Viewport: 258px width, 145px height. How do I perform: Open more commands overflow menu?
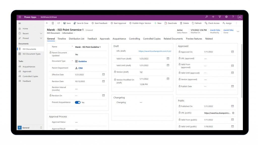pos(236,23)
